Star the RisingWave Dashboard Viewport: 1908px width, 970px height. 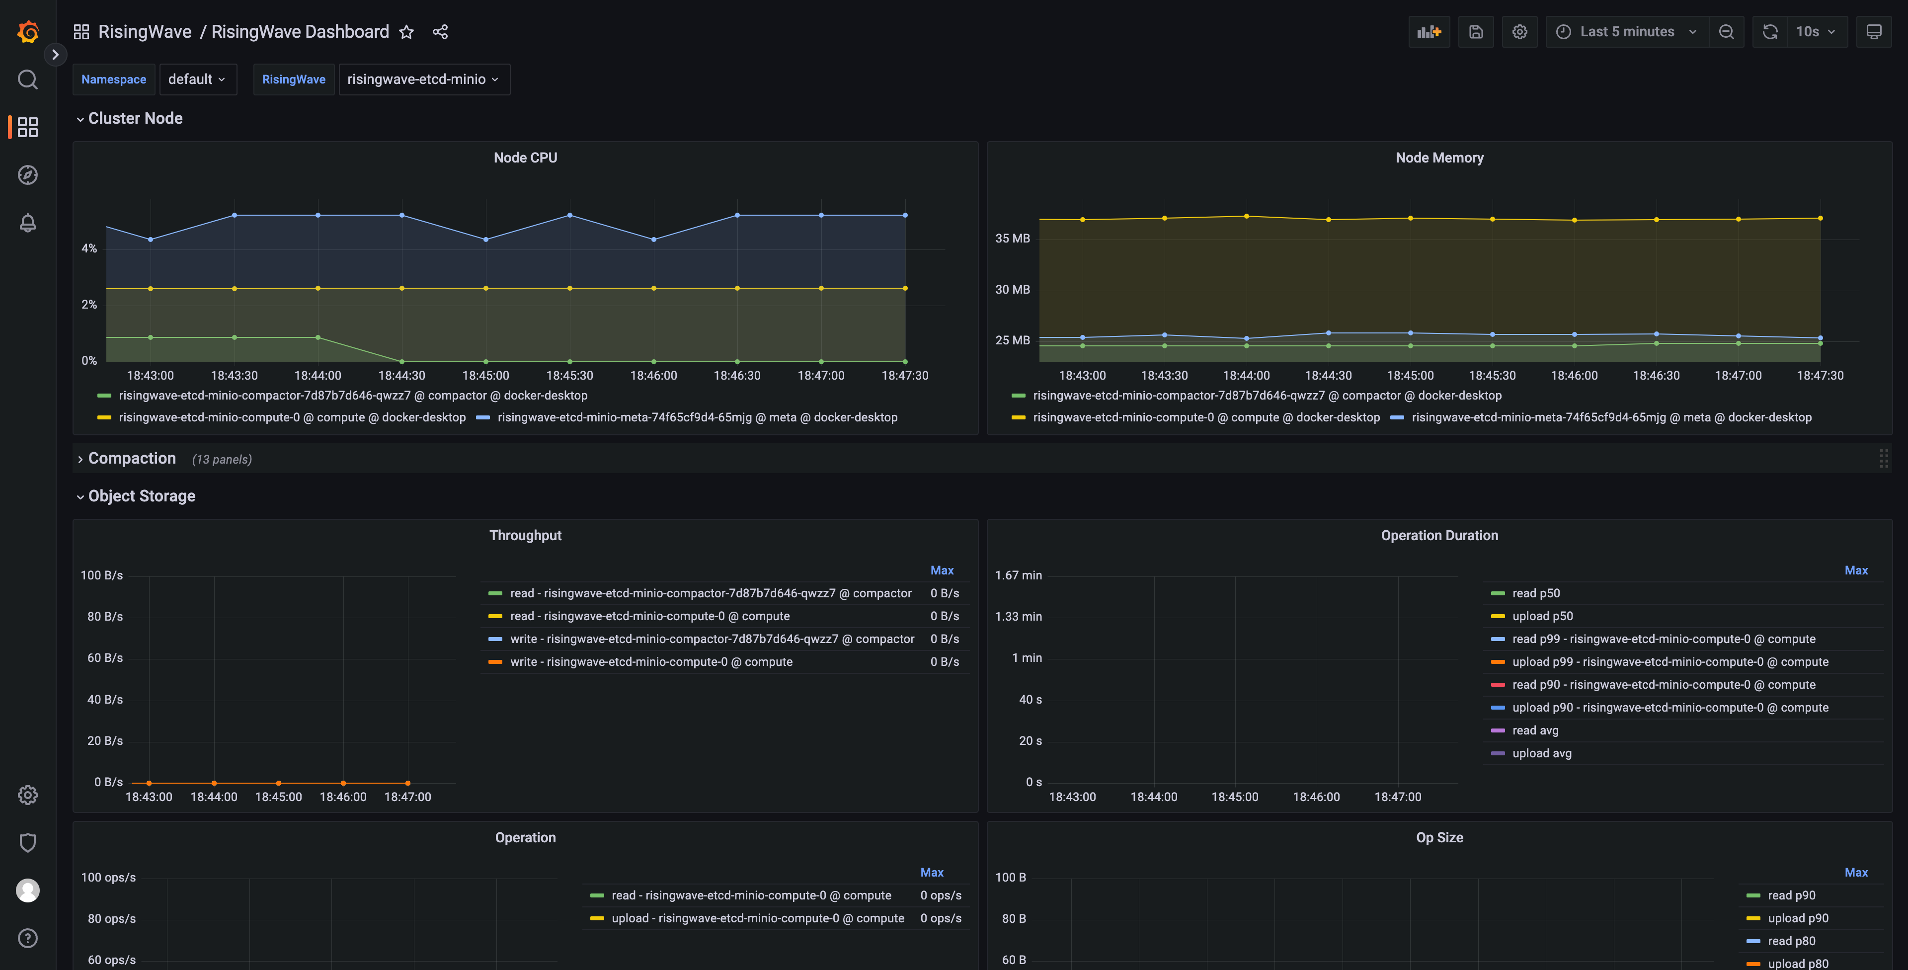(406, 32)
